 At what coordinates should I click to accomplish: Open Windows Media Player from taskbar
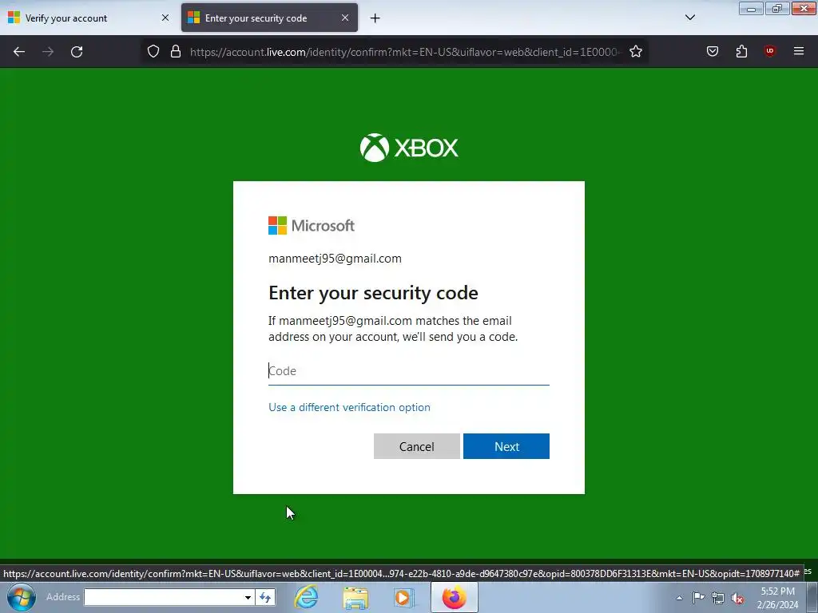[x=403, y=597]
